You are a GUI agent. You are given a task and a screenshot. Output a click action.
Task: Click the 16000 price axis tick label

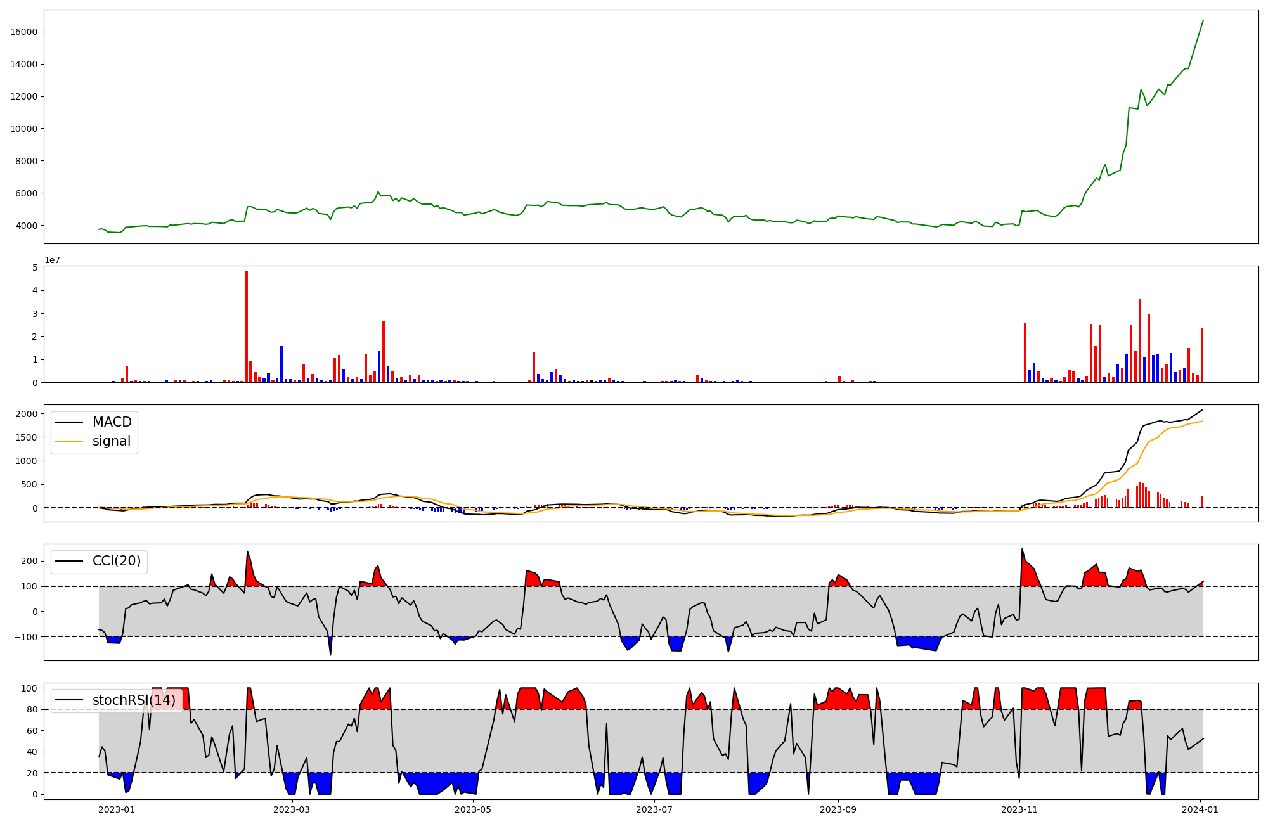point(24,32)
